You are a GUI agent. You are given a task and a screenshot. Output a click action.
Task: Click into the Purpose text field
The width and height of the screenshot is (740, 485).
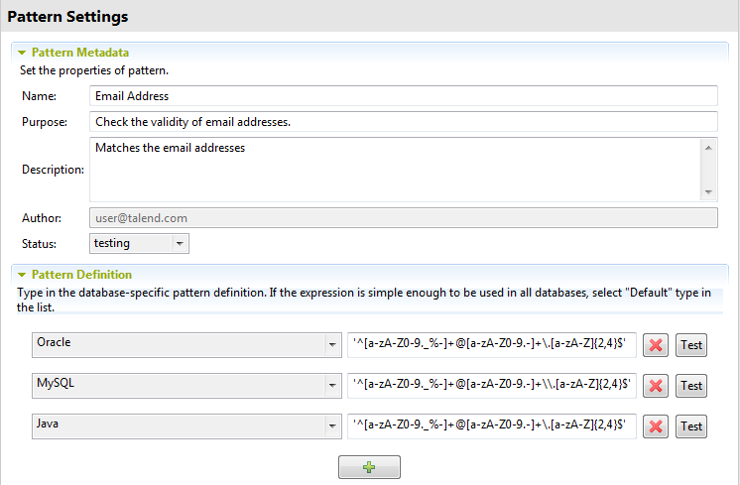(x=403, y=122)
